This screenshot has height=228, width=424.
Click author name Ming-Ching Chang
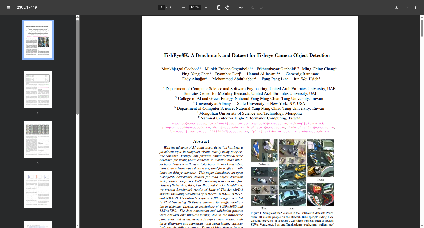coord(319,69)
